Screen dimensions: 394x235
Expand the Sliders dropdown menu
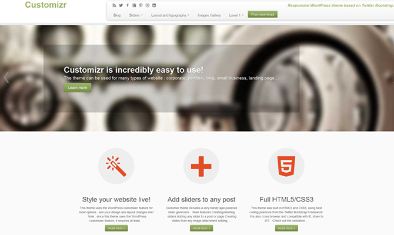coord(136,15)
